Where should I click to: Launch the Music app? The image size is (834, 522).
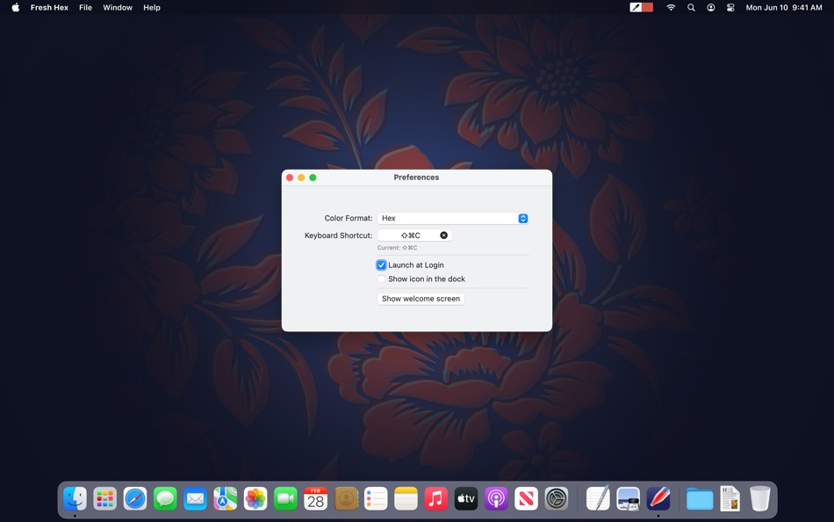(x=435, y=498)
